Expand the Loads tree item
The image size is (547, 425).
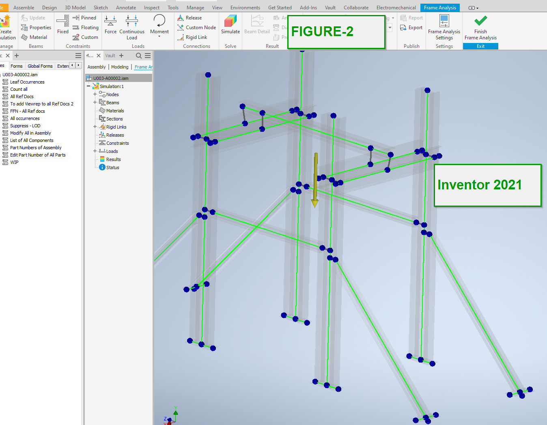95,151
